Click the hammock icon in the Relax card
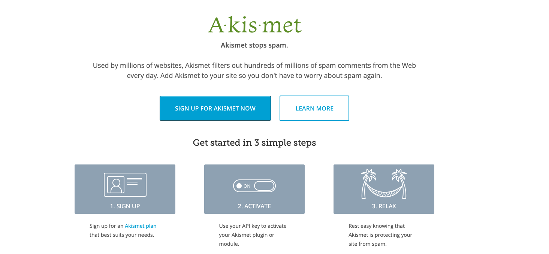Image resolution: width=549 pixels, height=254 pixels. (x=384, y=191)
